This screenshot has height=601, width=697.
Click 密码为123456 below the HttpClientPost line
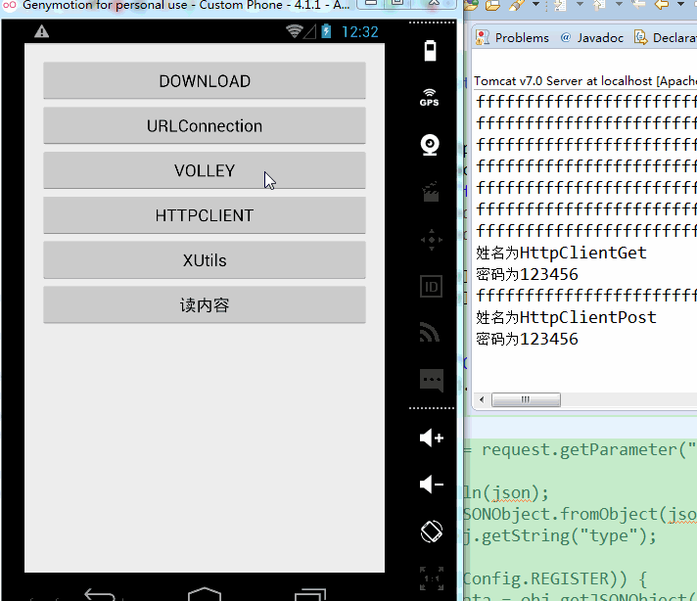pos(527,339)
